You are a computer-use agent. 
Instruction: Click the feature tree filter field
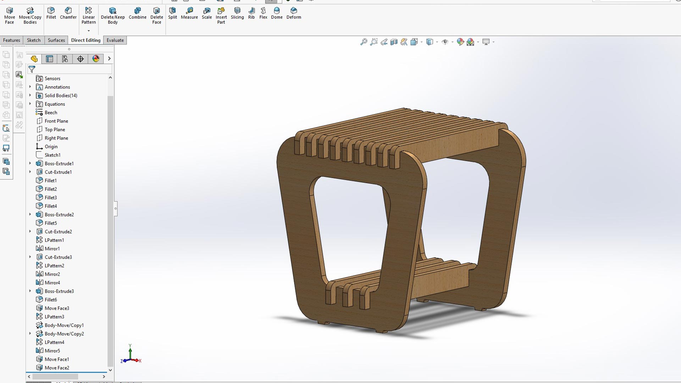(70, 69)
